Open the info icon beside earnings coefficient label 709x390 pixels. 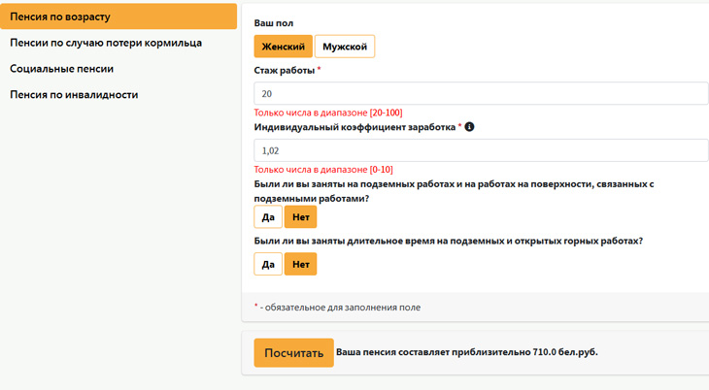click(469, 127)
